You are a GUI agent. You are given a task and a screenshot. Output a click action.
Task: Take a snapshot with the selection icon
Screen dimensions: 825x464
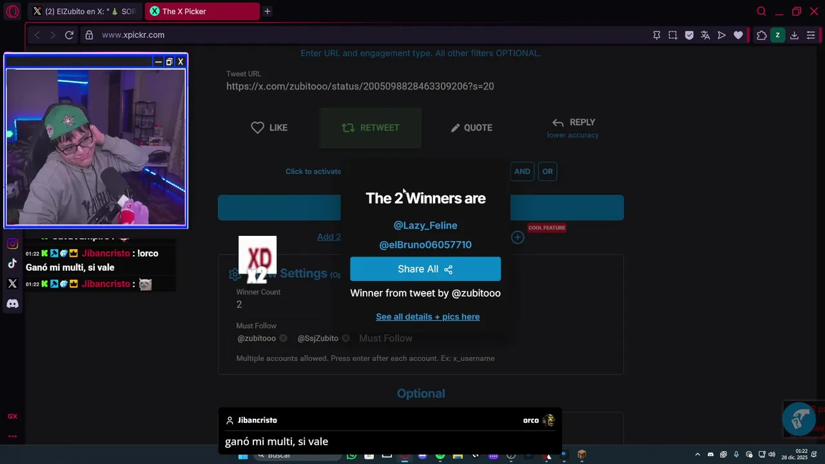(673, 35)
